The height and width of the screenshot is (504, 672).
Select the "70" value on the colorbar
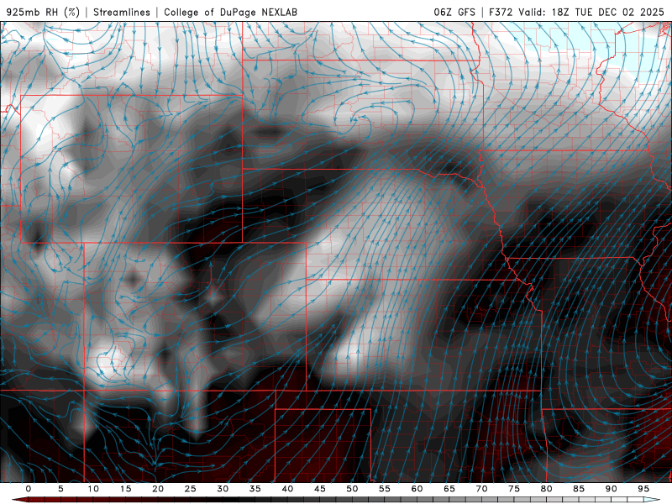(481, 489)
